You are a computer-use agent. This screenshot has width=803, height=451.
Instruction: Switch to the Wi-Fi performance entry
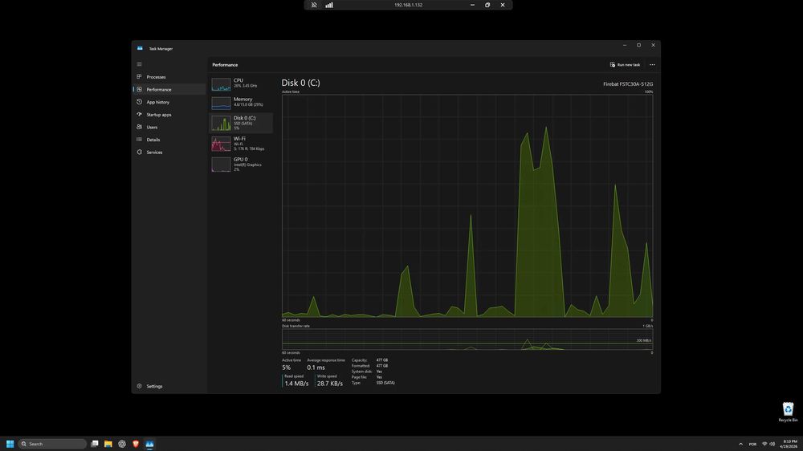click(241, 144)
